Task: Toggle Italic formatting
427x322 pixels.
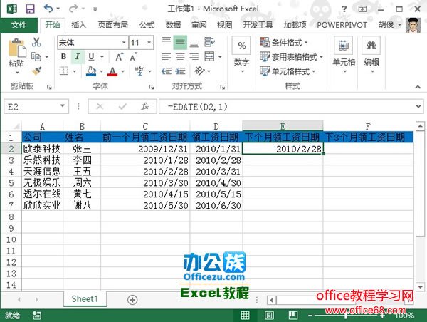Action: pyautogui.click(x=78, y=57)
